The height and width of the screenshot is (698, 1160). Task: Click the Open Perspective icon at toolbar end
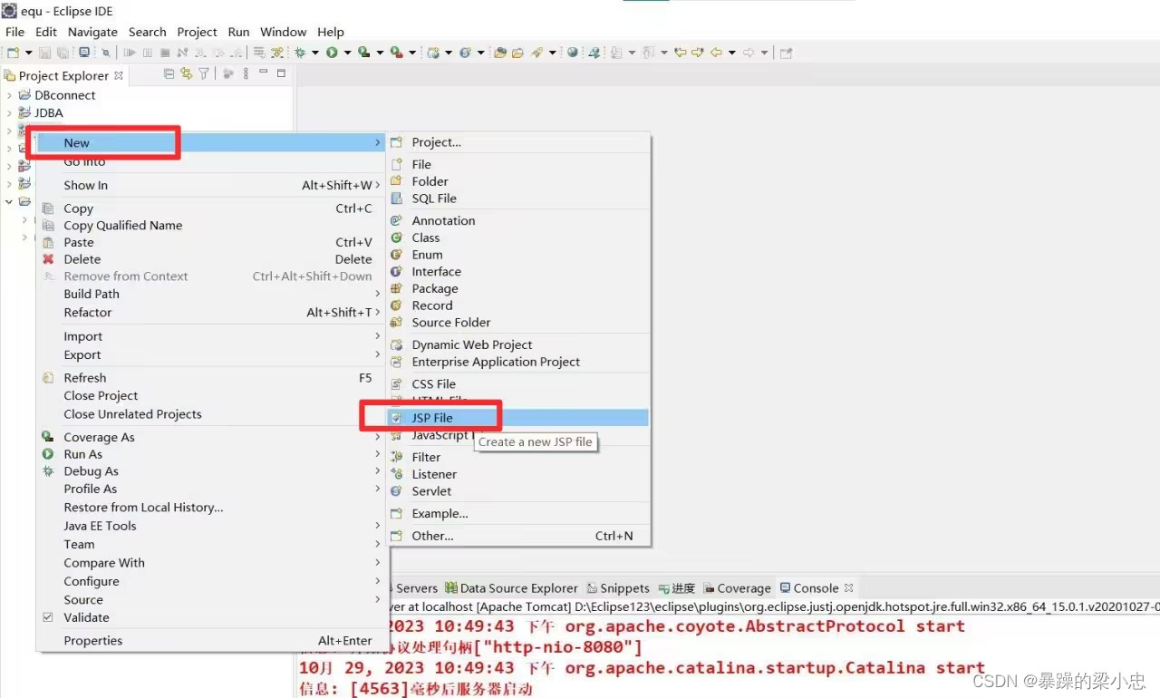pyautogui.click(x=786, y=53)
